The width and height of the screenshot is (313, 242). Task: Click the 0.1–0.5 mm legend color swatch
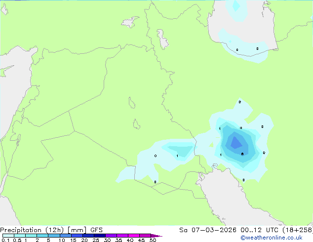pos(8,236)
